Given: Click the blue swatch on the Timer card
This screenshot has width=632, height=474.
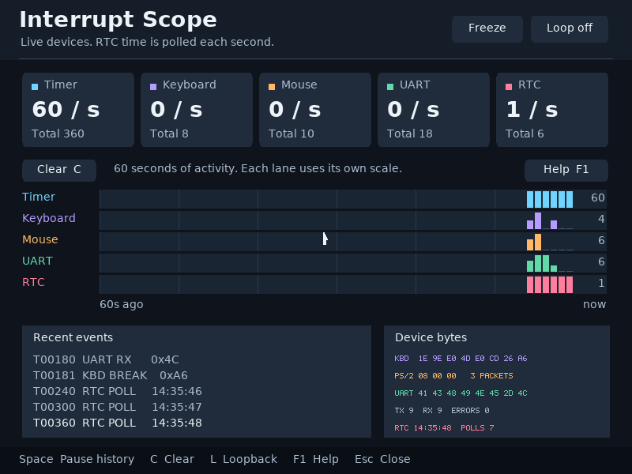Looking at the screenshot, I should click(x=35, y=87).
